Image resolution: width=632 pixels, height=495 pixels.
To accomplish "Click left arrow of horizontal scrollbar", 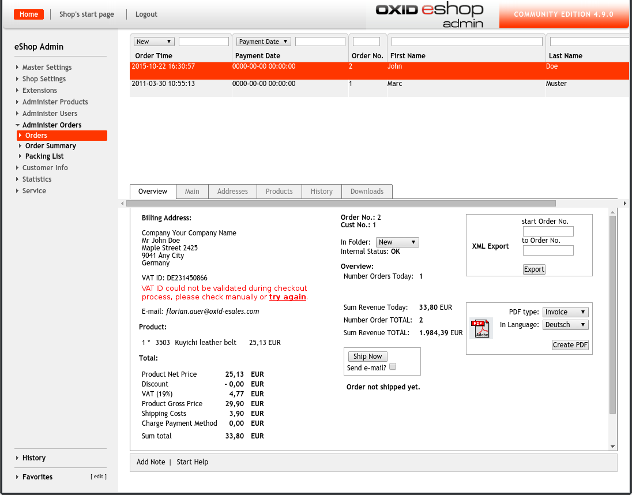I will 122,204.
